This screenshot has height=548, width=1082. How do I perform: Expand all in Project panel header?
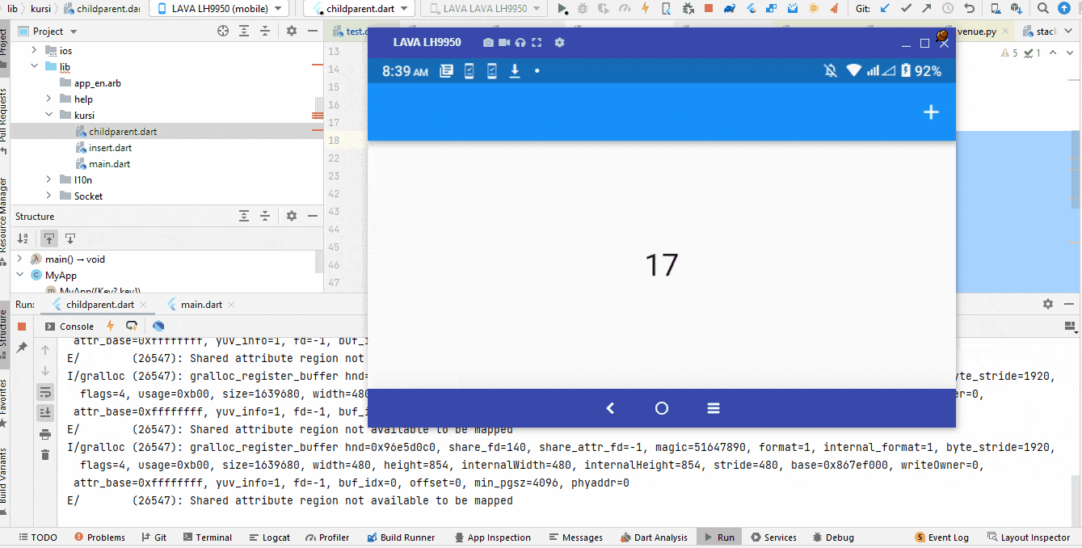pyautogui.click(x=244, y=32)
